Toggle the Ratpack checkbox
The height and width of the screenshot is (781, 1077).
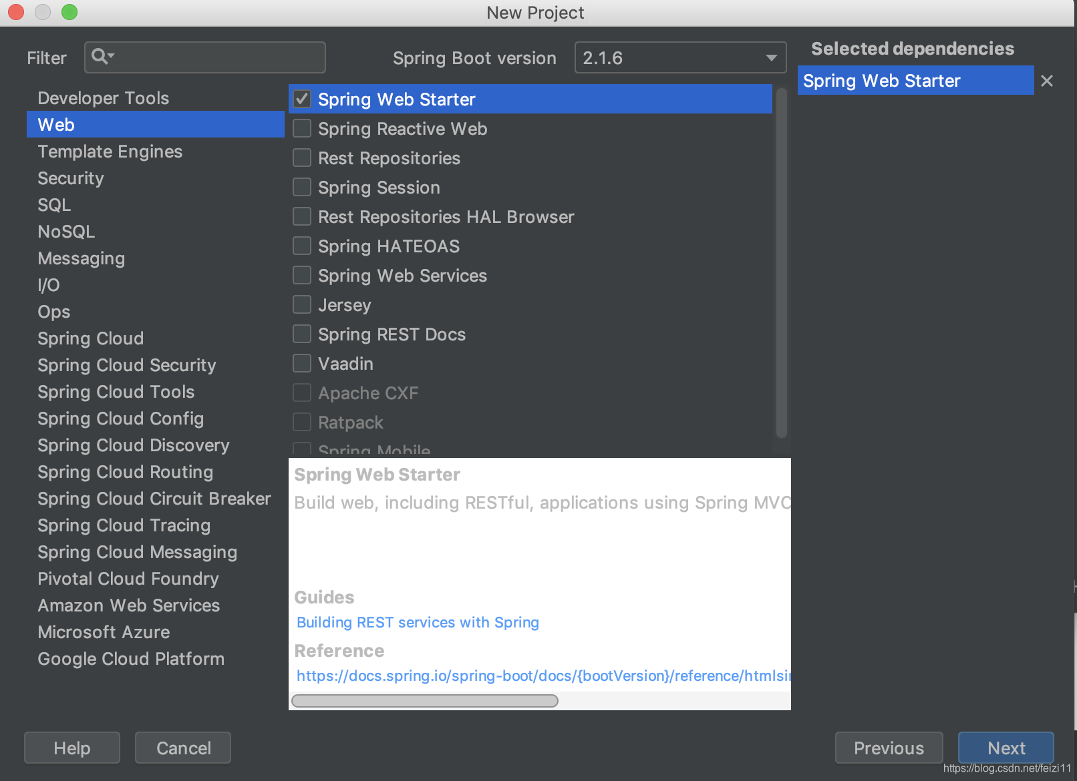point(302,422)
